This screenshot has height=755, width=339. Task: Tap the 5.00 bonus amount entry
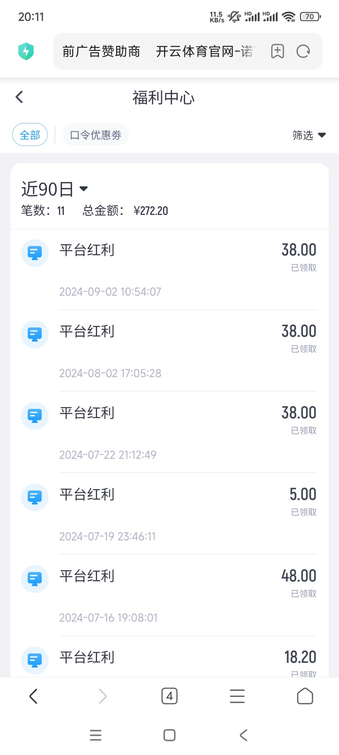tap(303, 494)
